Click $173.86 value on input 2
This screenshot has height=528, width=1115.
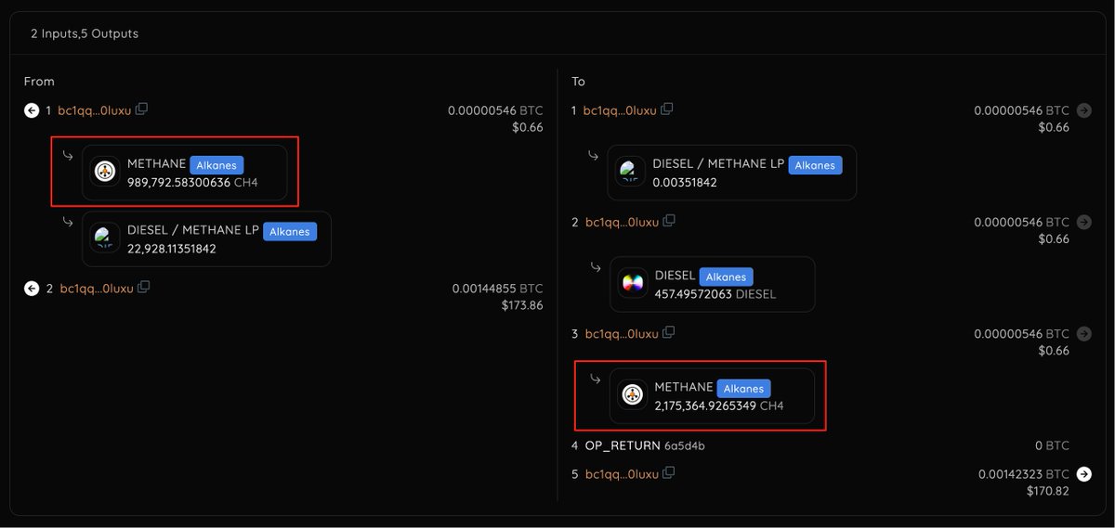point(521,305)
